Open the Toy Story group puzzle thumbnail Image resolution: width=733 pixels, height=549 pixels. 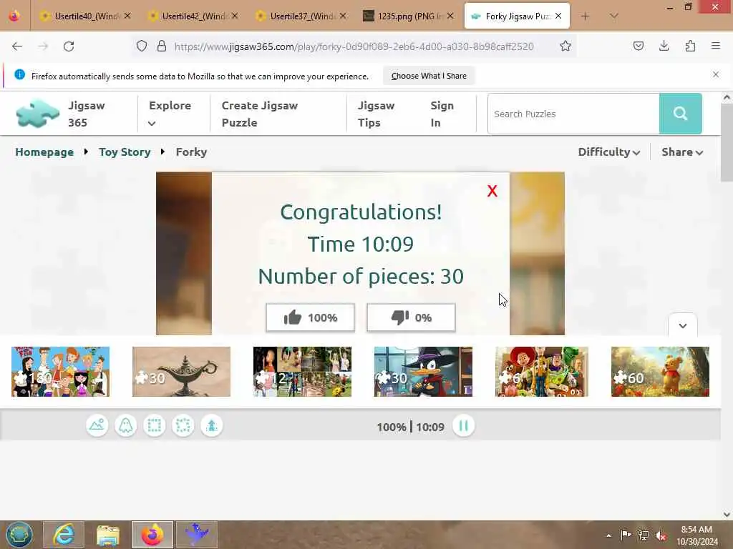point(542,372)
